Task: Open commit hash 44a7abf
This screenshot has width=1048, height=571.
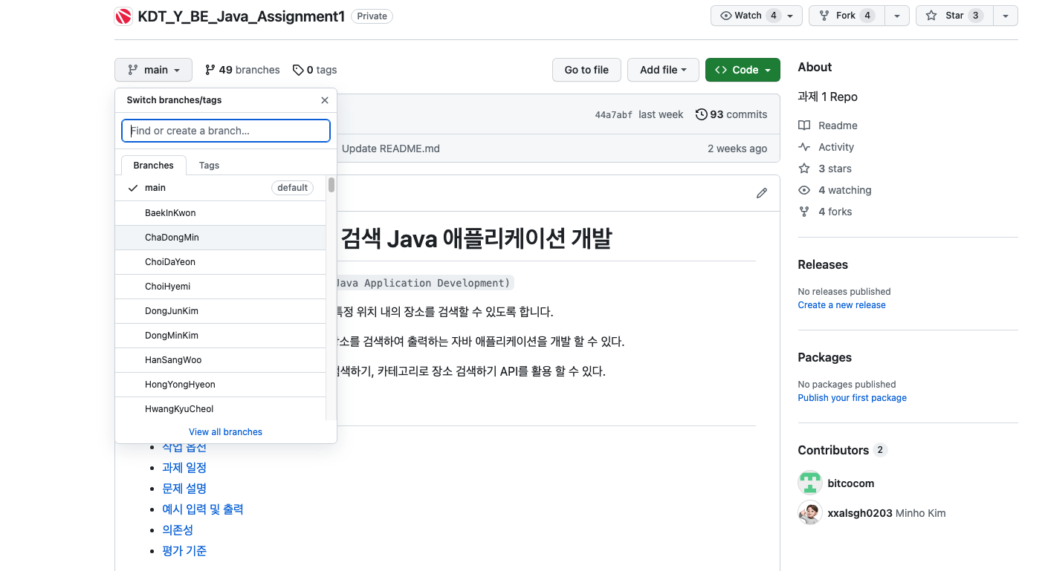Action: [x=613, y=115]
